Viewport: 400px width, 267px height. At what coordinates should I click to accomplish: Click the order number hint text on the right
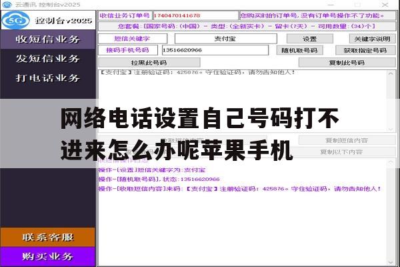pyautogui.click(x=317, y=15)
